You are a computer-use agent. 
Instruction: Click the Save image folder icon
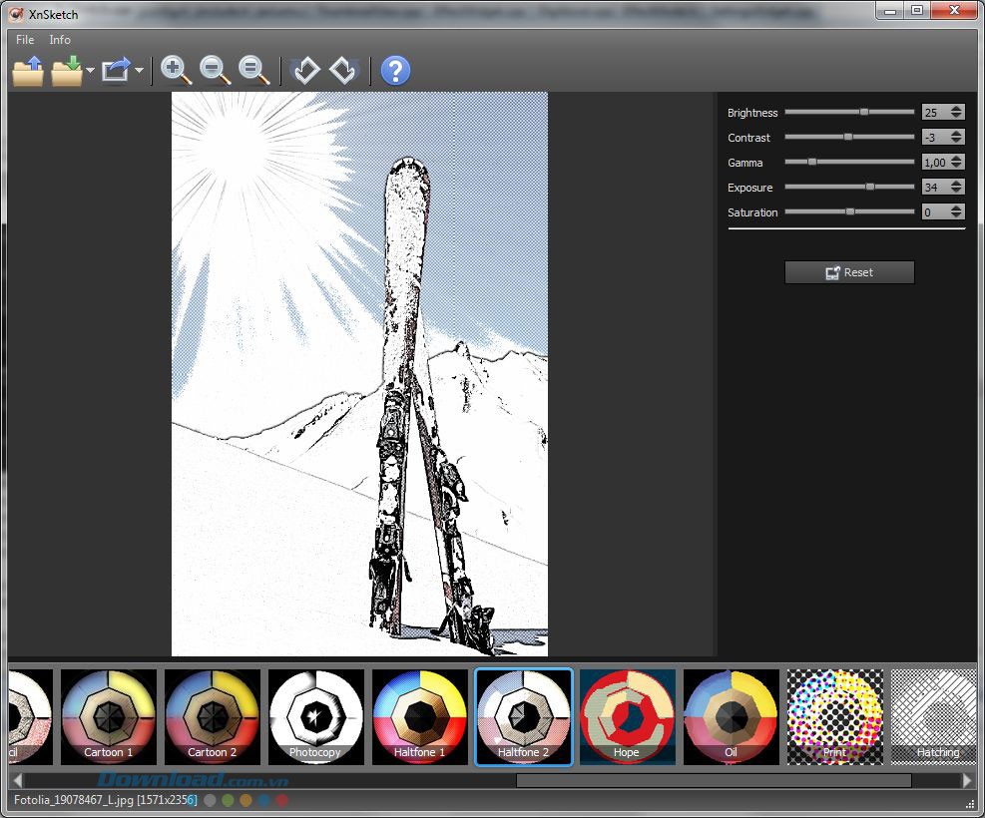(x=67, y=71)
